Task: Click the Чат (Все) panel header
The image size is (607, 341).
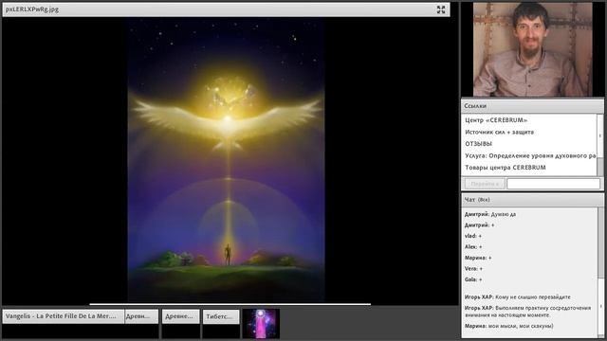Action: pyautogui.click(x=532, y=200)
